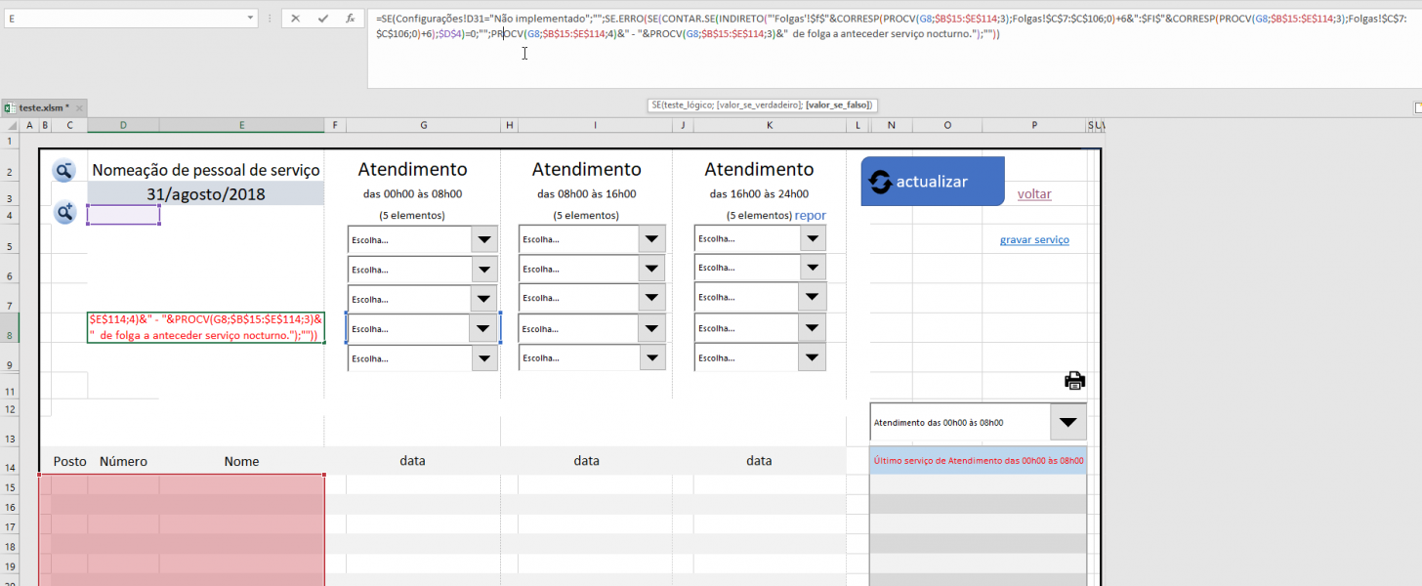The image size is (1422, 586).
Task: Open last Escolha dropdown under 08h00 às 16h00
Action: 652,358
